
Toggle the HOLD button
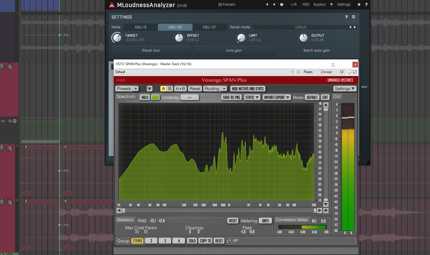point(145,97)
